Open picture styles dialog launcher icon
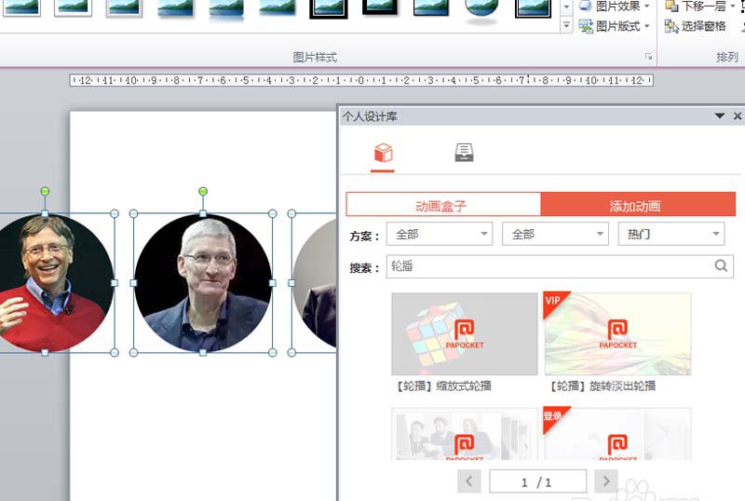745x501 pixels. click(648, 57)
